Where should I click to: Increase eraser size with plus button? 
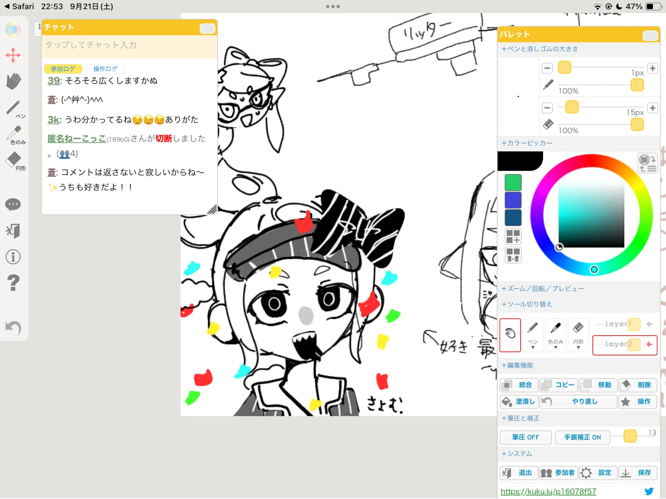(x=653, y=108)
